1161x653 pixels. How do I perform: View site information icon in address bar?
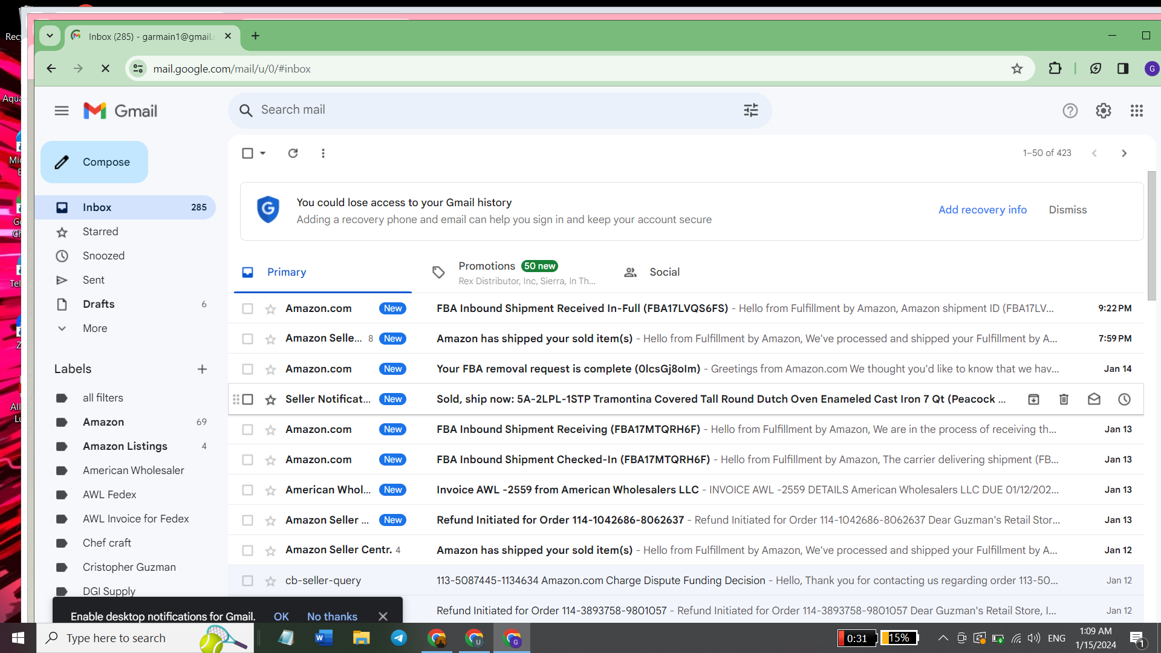pos(138,69)
